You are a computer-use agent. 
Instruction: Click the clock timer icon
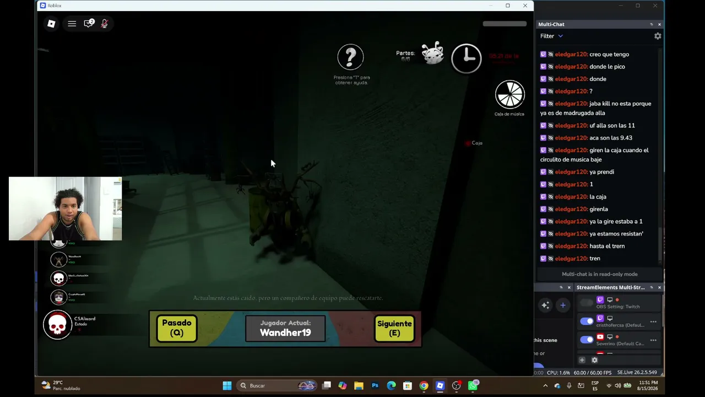pyautogui.click(x=467, y=58)
